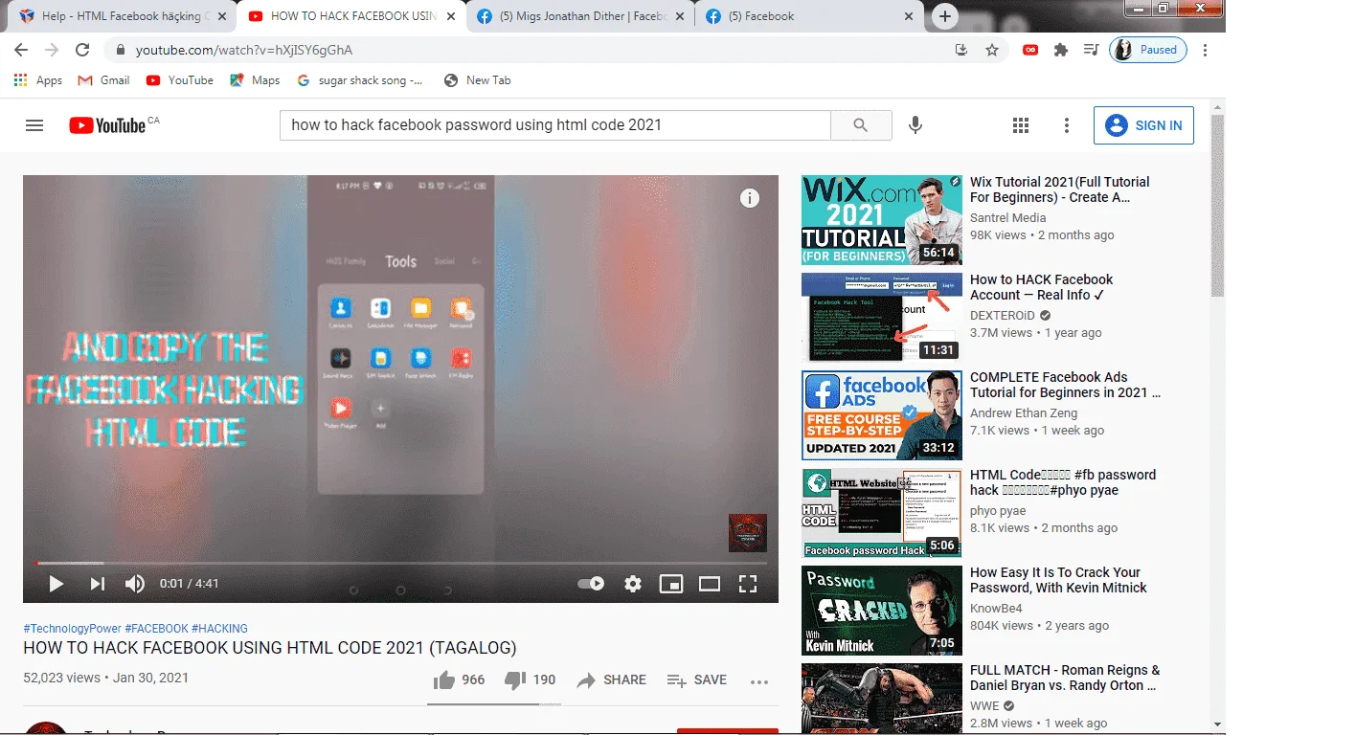Click the address bar URL
This screenshot has width=1356, height=735.
[x=244, y=50]
